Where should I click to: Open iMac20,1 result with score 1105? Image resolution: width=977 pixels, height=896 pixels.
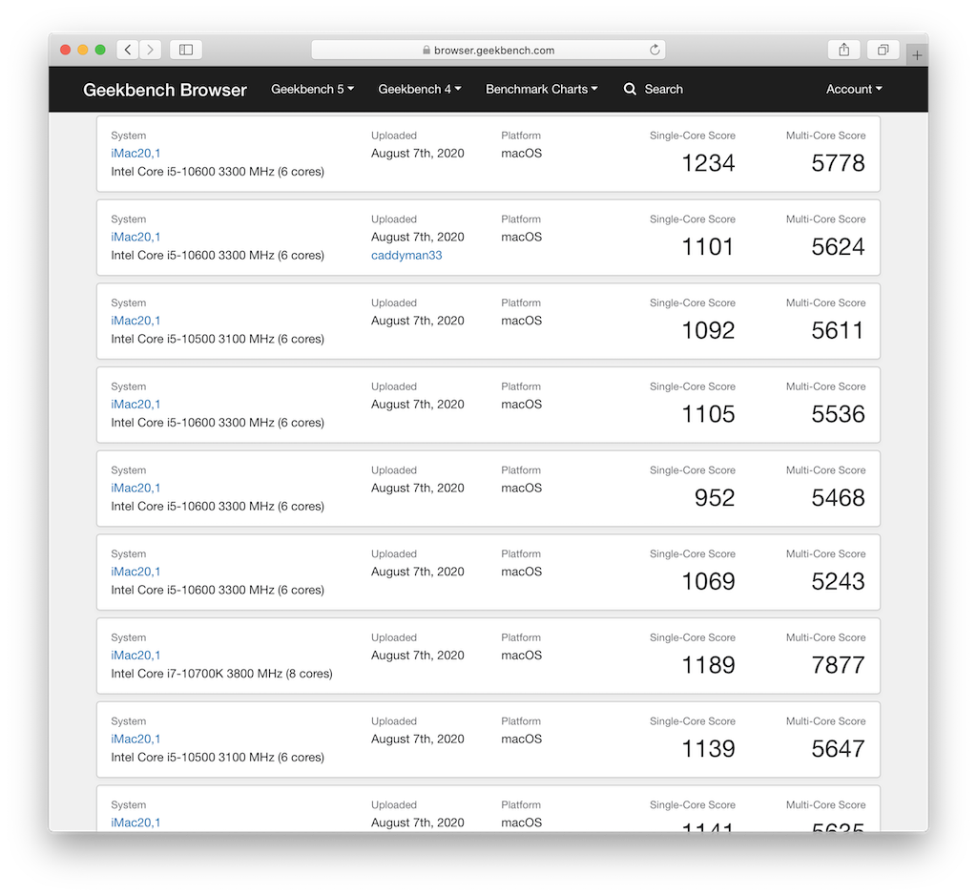click(x=135, y=404)
